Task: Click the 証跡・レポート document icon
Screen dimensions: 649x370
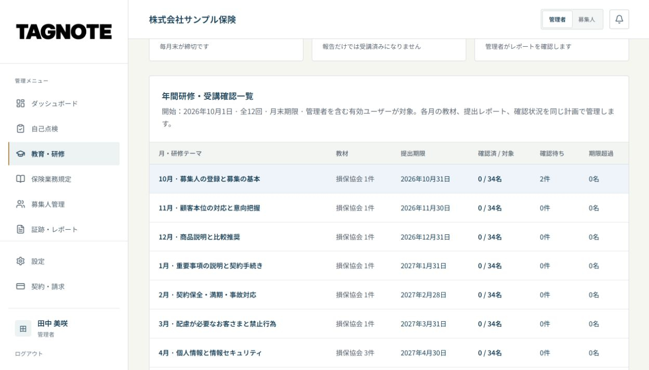Action: tap(20, 229)
